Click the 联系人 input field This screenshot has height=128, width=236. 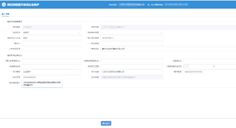point(52,43)
